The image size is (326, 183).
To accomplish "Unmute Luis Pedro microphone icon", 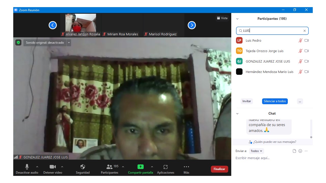I will click(301, 40).
